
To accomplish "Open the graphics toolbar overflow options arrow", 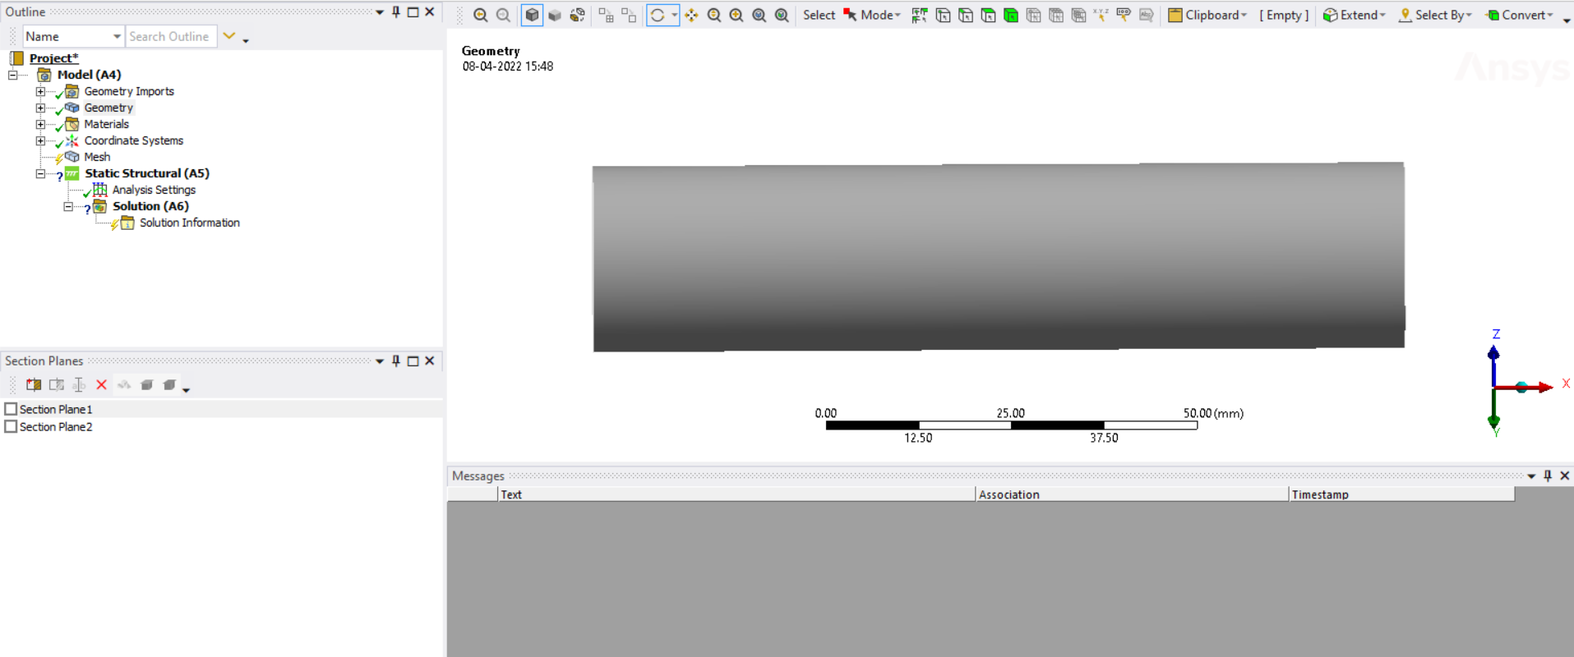I will tap(1567, 19).
